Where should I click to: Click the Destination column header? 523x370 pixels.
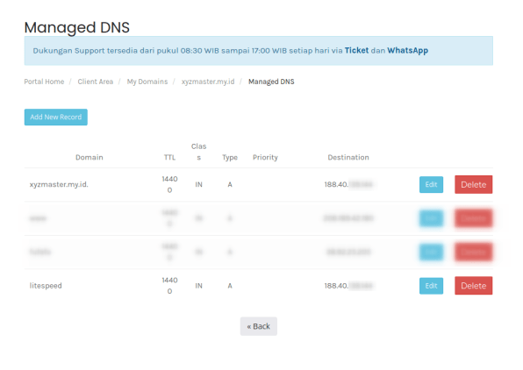[348, 157]
